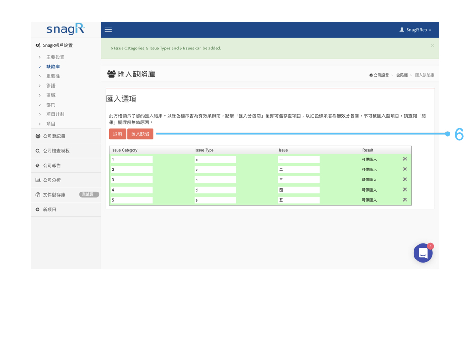Remove row 3 with X icon
Screen dimensions: 470x352
(x=405, y=179)
